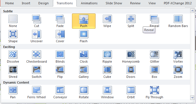Apply the Box transition
The width and height of the screenshot is (196, 104).
(154, 72)
